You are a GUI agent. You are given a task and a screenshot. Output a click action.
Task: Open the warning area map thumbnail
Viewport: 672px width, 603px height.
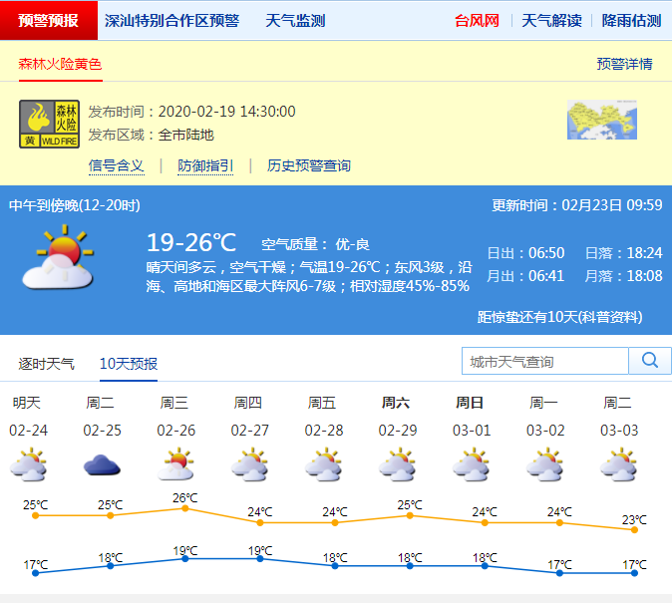(601, 120)
